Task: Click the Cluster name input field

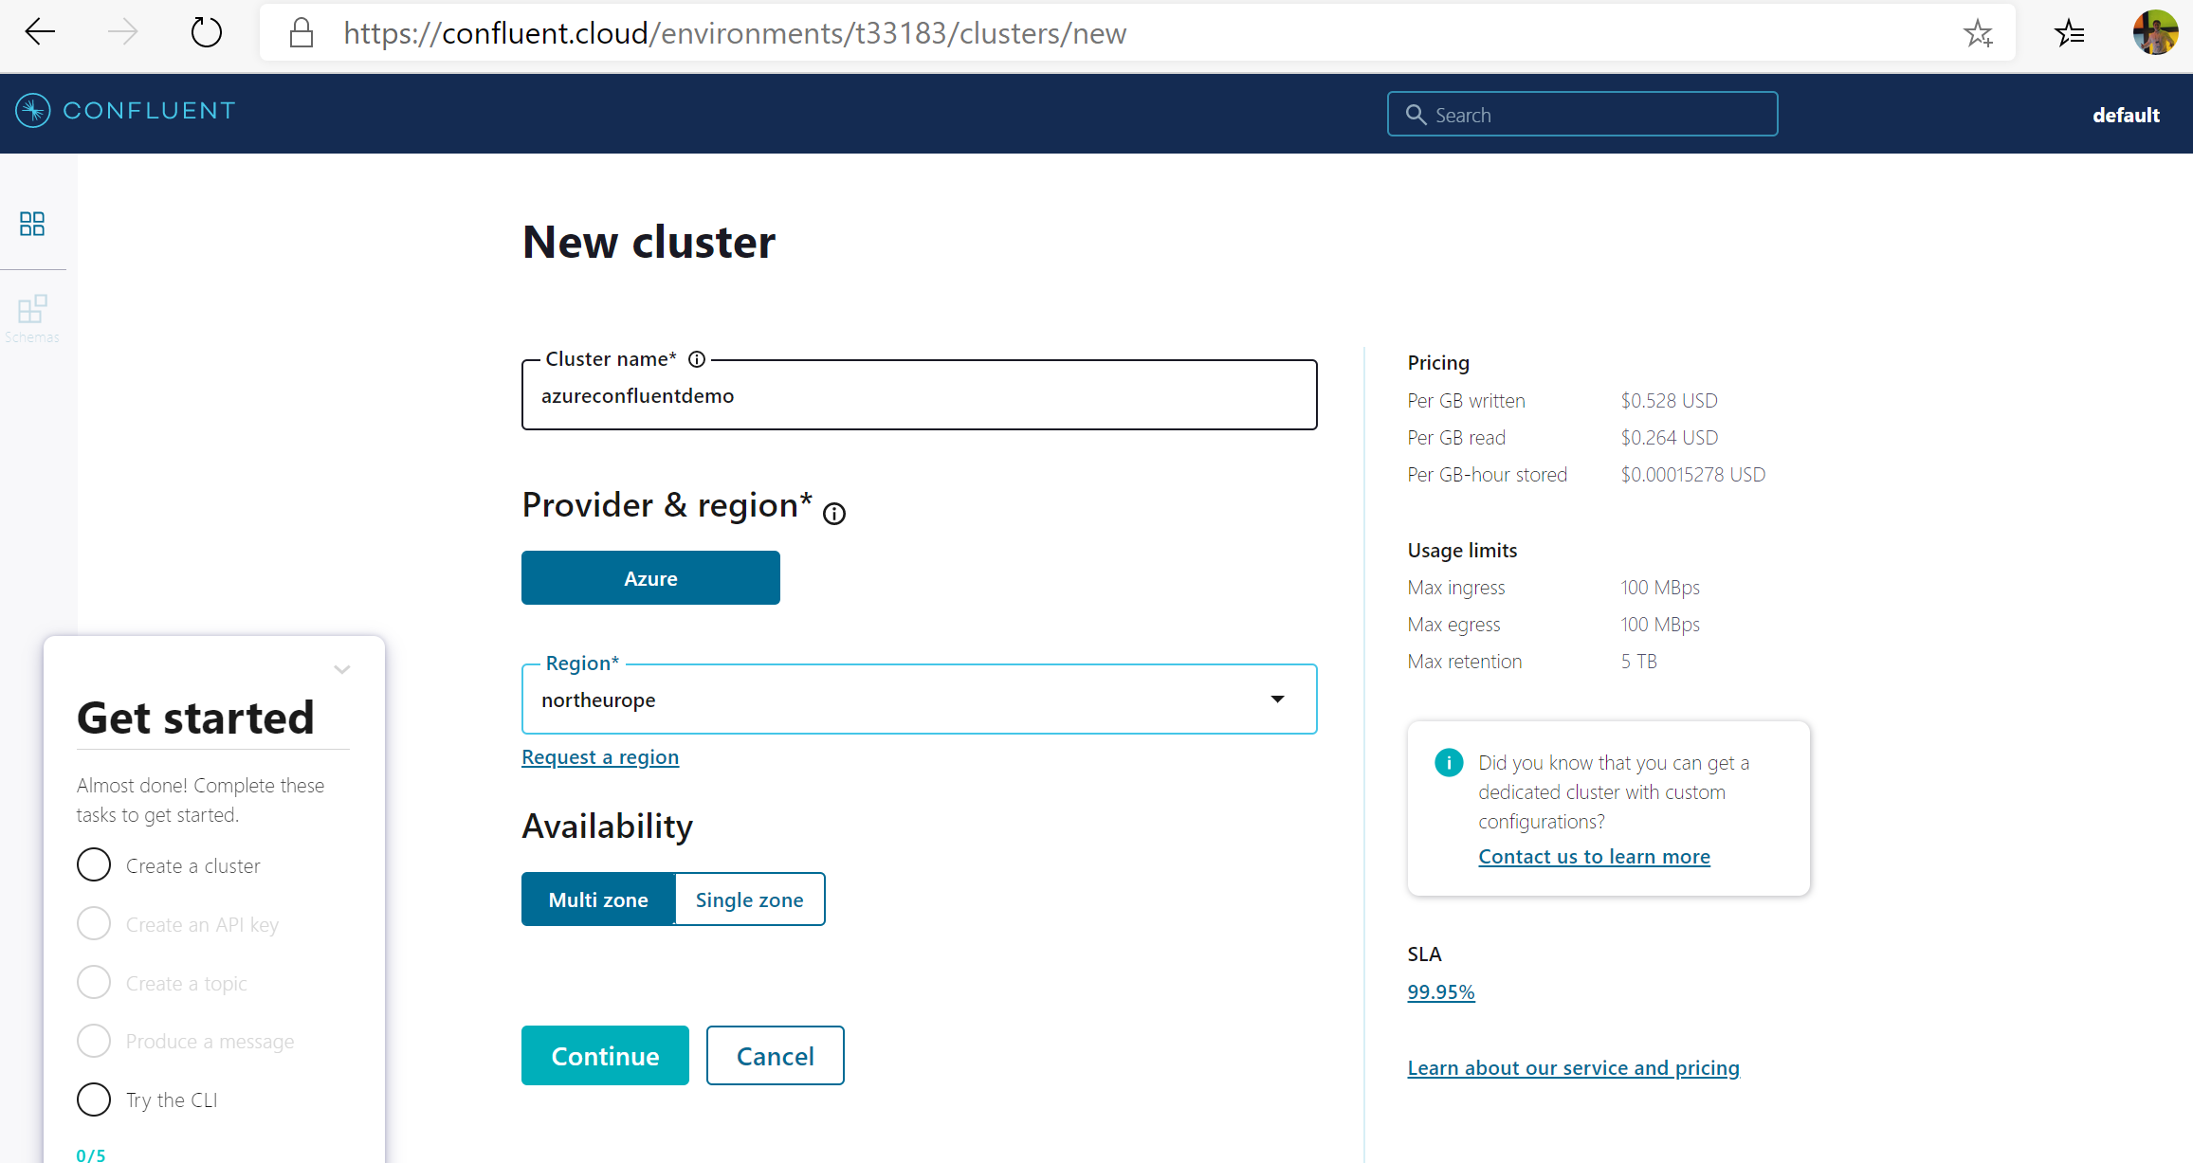Action: [919, 396]
